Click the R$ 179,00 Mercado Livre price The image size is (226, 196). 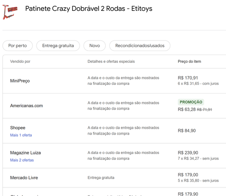(188, 175)
